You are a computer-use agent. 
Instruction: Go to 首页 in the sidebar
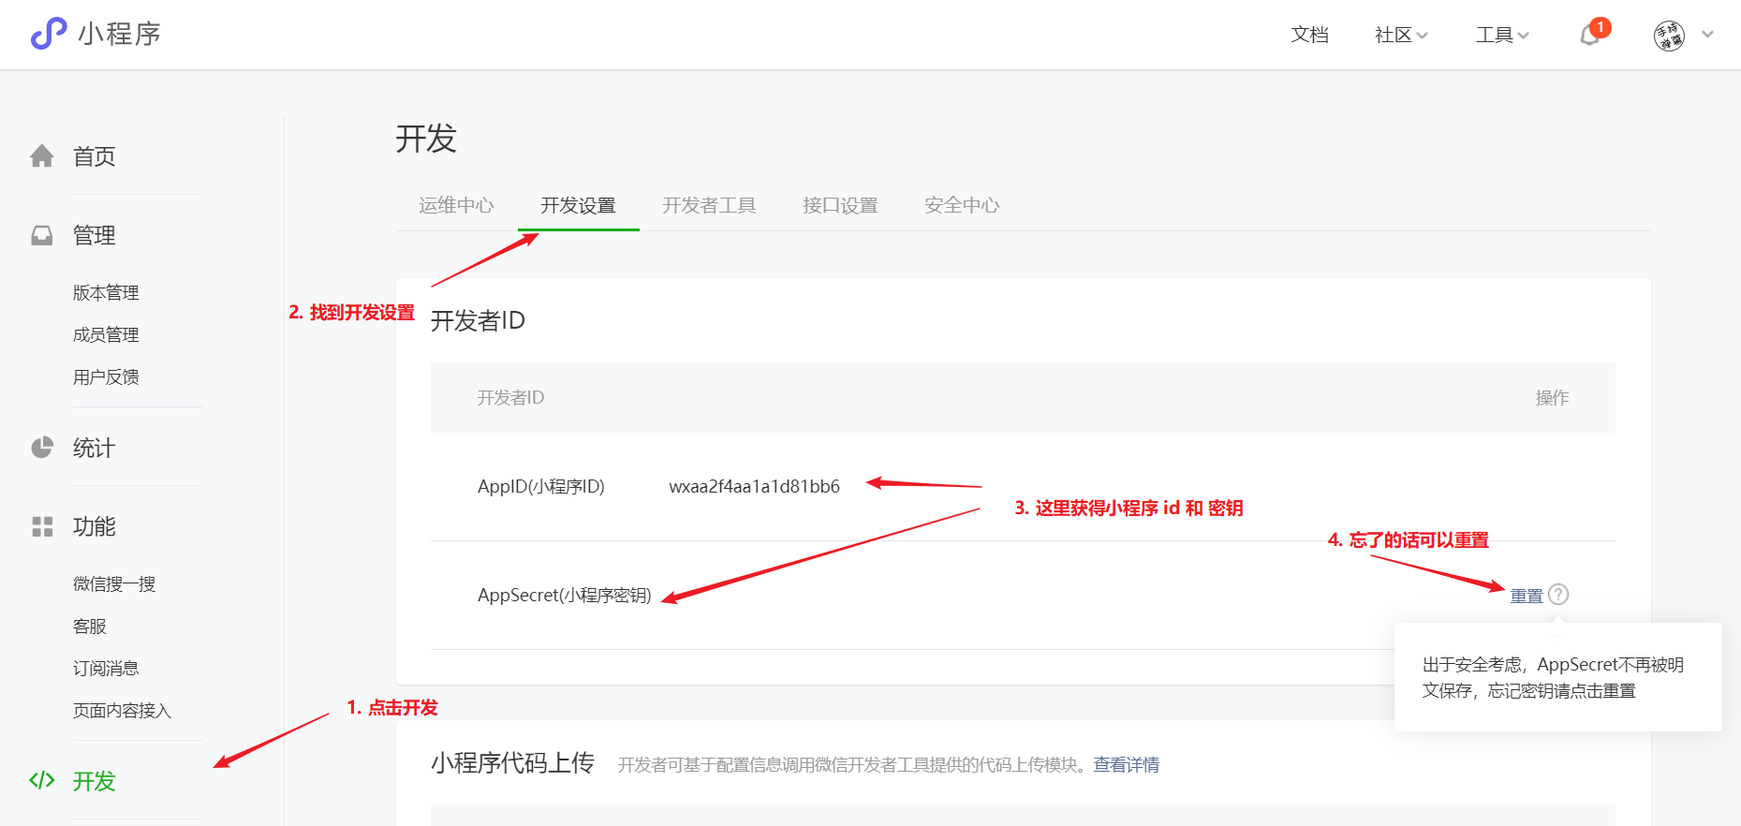point(95,156)
